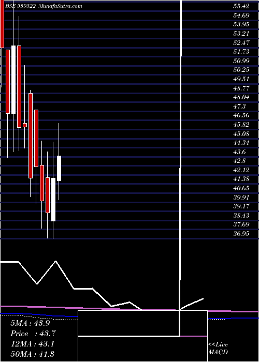Select the "12MA : 43.1" readout

pyautogui.click(x=32, y=344)
